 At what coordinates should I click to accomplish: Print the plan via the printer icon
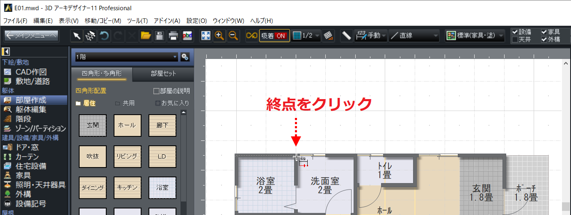point(174,36)
